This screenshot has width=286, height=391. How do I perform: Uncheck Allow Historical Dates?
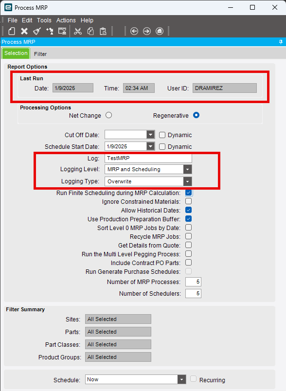tap(189, 210)
